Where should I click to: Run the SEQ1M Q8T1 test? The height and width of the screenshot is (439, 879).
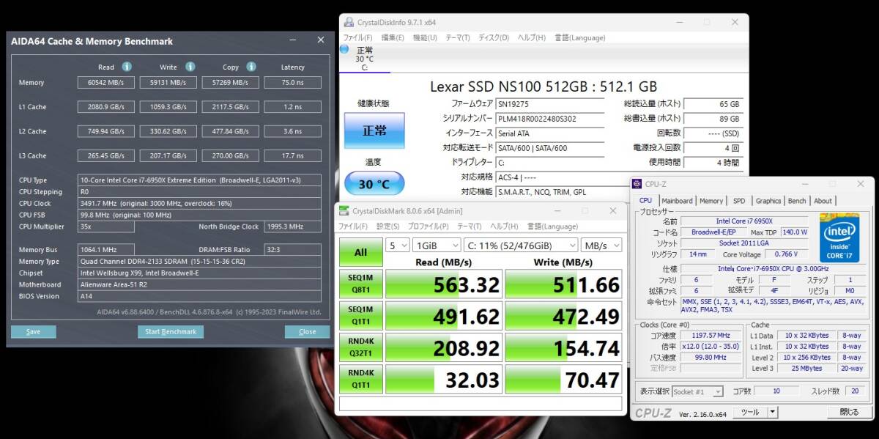tap(360, 284)
